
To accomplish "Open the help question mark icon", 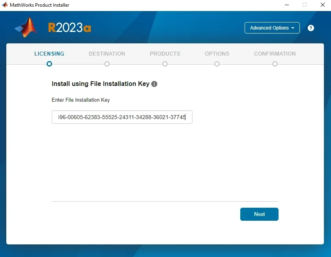I will (x=310, y=28).
